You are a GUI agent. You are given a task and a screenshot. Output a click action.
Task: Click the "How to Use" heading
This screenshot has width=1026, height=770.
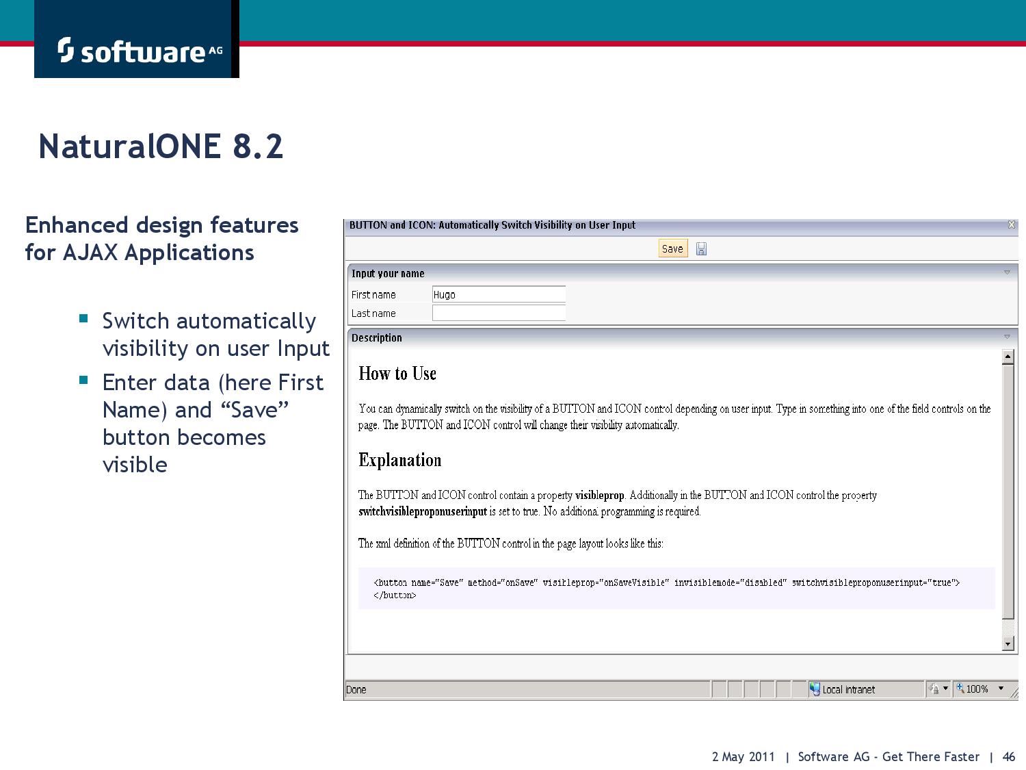397,374
